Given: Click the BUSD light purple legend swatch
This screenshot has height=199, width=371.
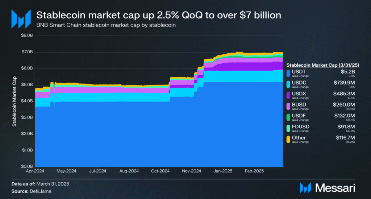Looking at the screenshot, I should pyautogui.click(x=288, y=107).
